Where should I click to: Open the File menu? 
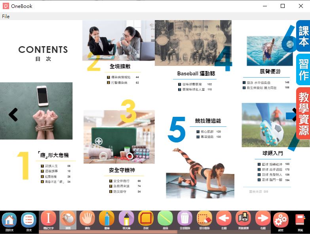6,17
